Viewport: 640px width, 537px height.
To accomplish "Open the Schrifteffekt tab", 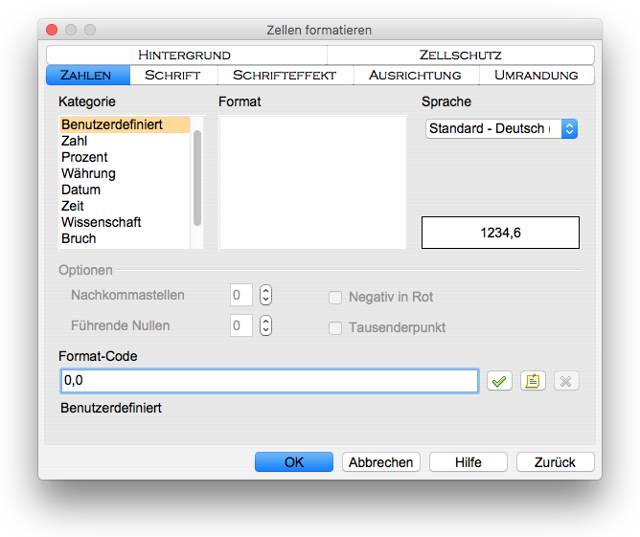I will coord(286,75).
